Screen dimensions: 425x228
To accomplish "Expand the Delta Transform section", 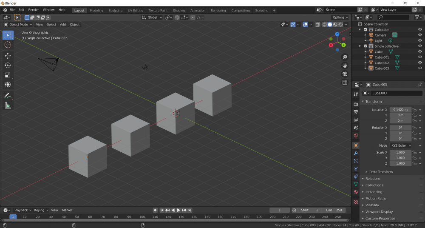I will tap(380, 172).
